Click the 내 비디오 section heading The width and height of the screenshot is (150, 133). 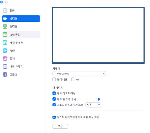pyautogui.click(x=58, y=88)
